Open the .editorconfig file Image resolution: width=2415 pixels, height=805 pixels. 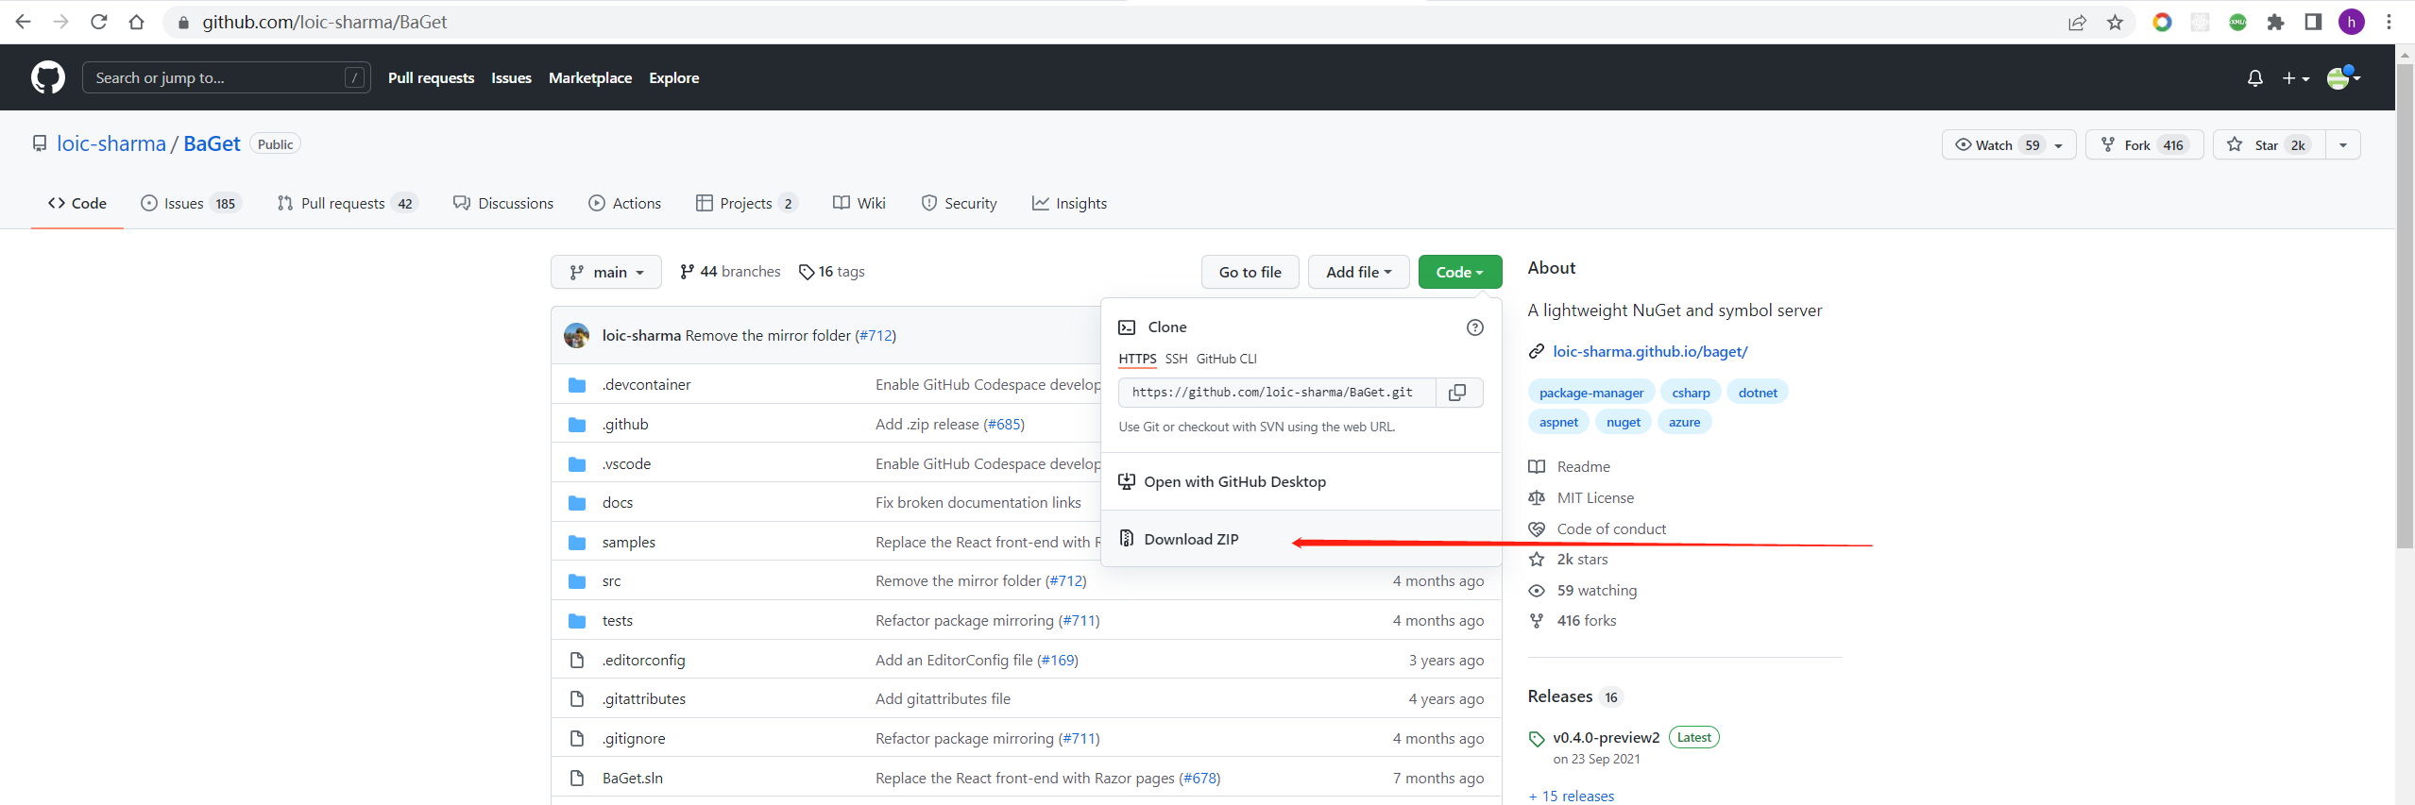point(643,661)
